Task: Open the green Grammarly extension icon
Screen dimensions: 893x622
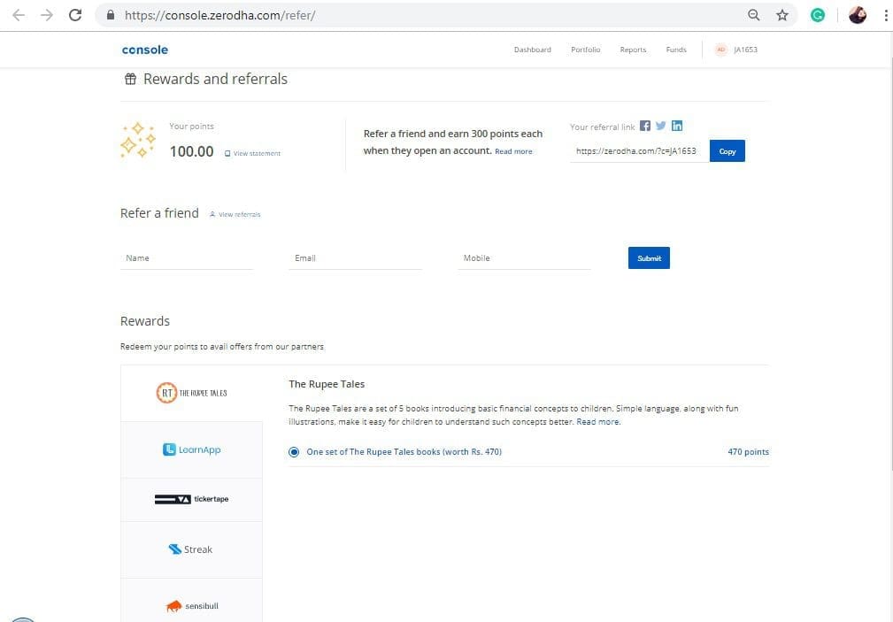Action: pos(818,15)
